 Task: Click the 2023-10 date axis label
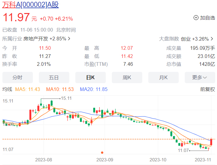[x=158, y=160]
